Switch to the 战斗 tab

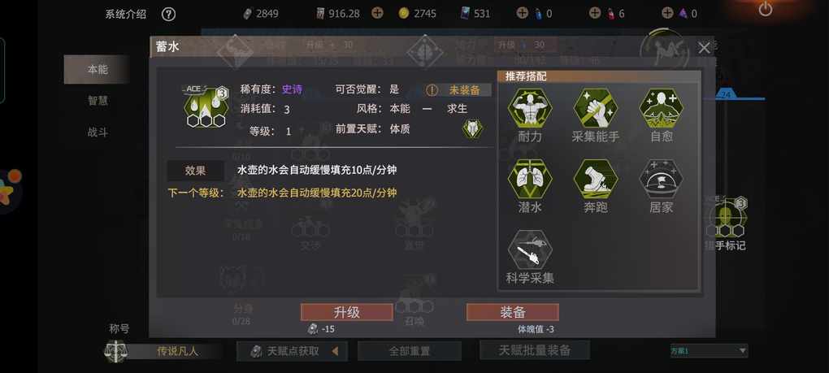coord(98,132)
